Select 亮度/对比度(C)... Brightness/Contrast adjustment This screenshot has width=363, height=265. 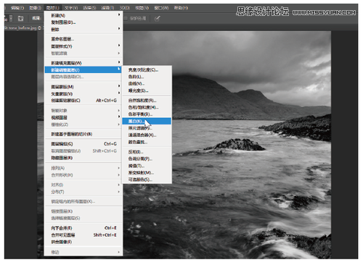(147, 70)
